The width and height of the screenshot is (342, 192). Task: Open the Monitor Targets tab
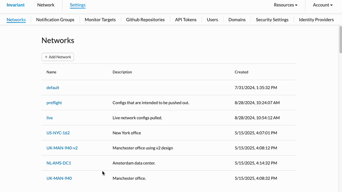(x=100, y=20)
